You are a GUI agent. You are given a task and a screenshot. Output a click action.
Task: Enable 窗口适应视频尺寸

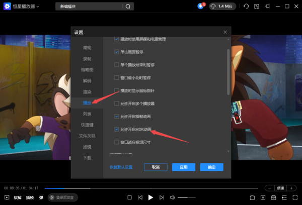coord(117,142)
